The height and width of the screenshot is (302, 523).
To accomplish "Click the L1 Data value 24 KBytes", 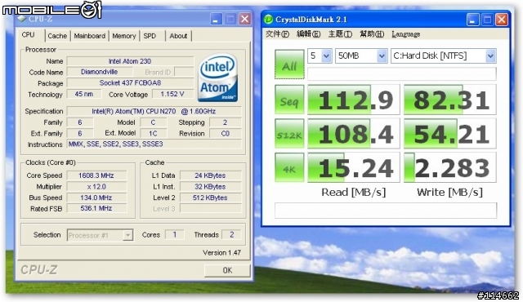I will coord(211,175).
